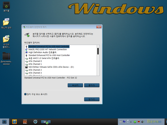Screen dimensions: 167x125
Task: Click the keyboard tray icon
Action: (121, 122)
